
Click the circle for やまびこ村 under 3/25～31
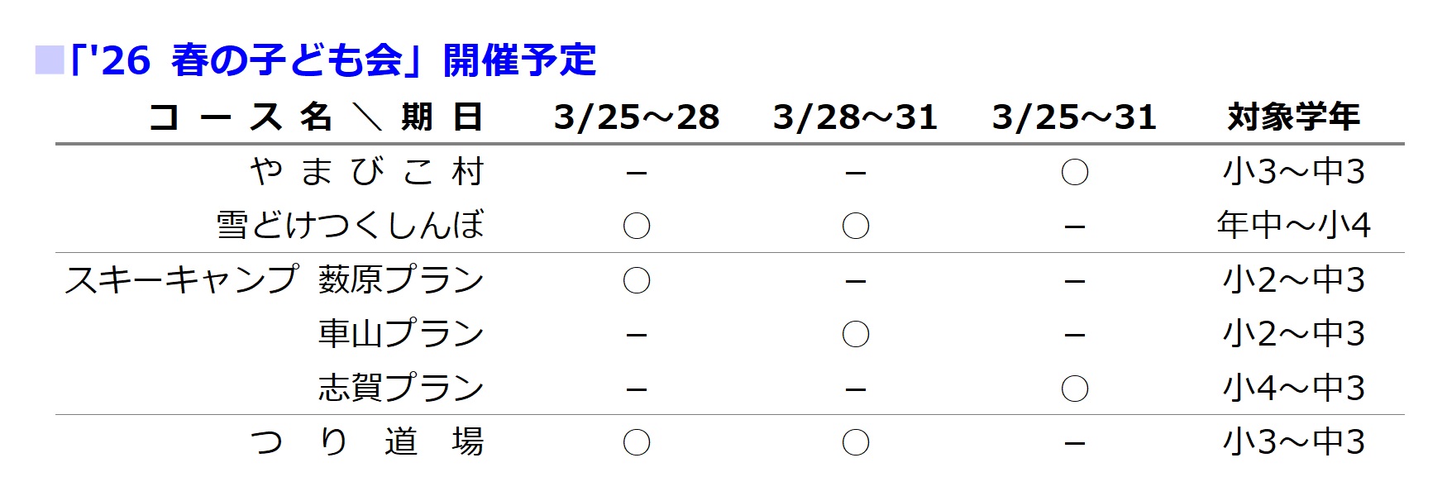1074,172
